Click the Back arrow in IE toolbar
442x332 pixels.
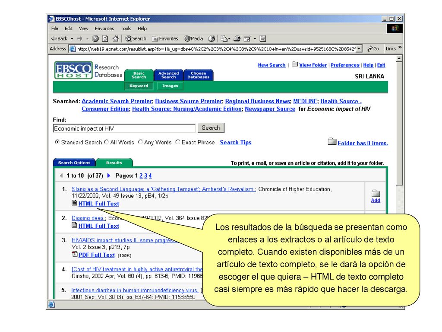tap(59, 38)
